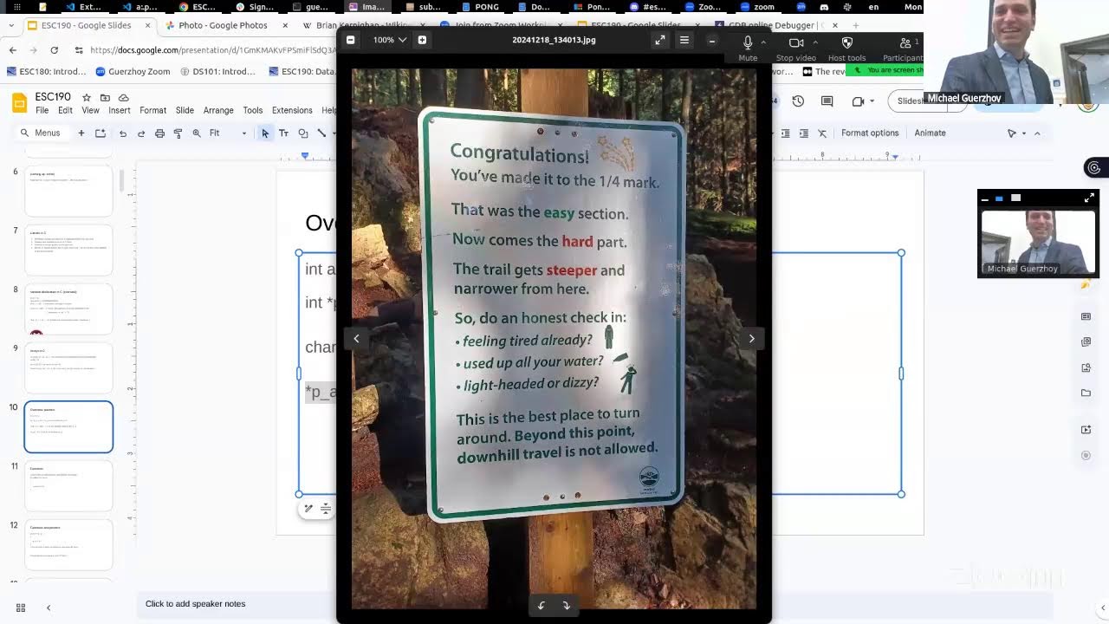Image resolution: width=1109 pixels, height=624 pixels.
Task: Redo action in Slides
Action: [x=141, y=133]
